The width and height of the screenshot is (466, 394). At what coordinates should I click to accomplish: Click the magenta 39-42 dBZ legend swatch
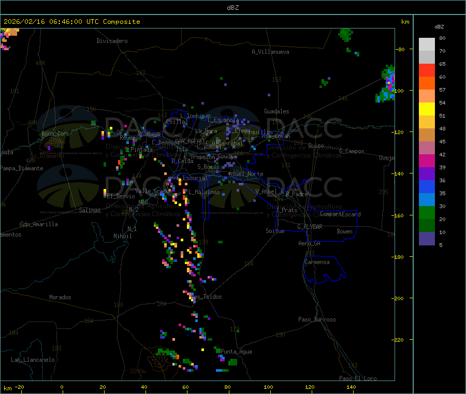tap(427, 160)
